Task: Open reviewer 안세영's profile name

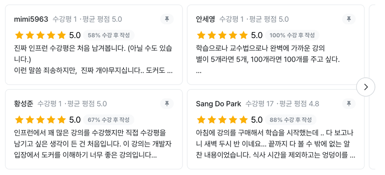Action: (x=205, y=19)
